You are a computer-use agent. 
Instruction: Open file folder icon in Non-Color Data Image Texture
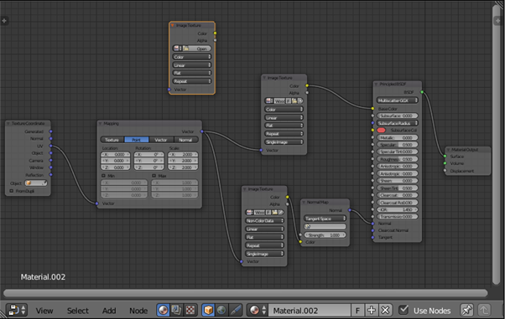click(x=274, y=212)
